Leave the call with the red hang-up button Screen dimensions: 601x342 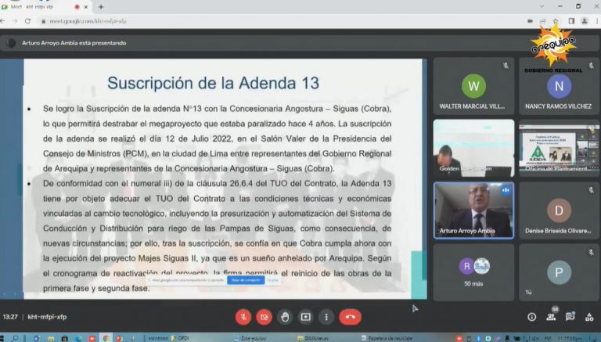(350, 317)
